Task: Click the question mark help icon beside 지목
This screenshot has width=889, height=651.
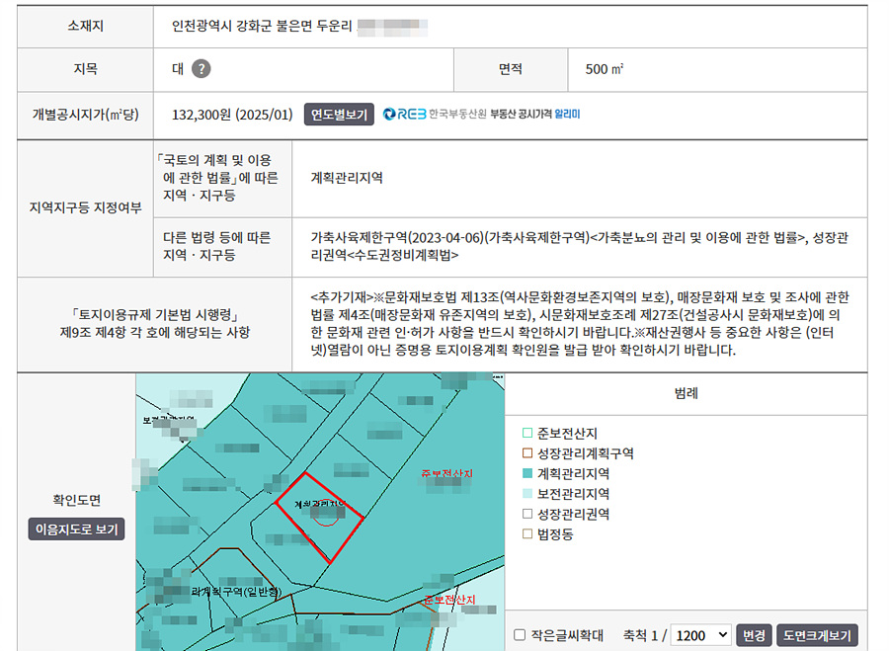Action: coord(201,69)
